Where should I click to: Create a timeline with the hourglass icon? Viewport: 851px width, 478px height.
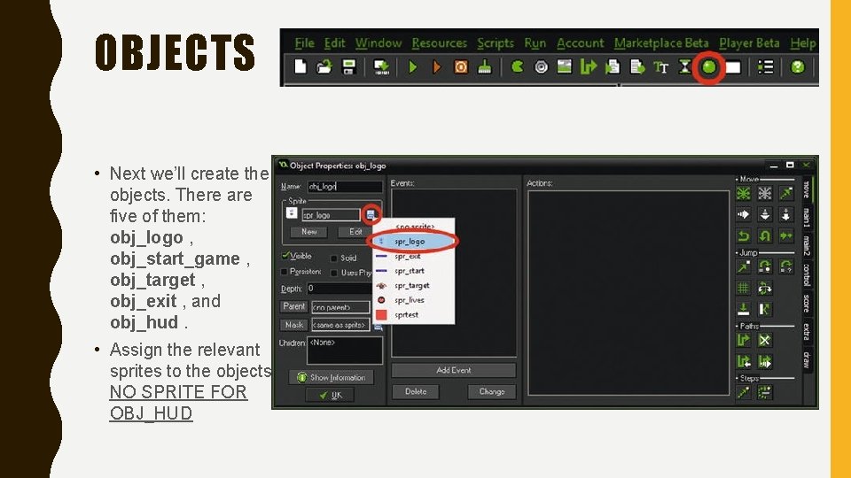pyautogui.click(x=685, y=67)
